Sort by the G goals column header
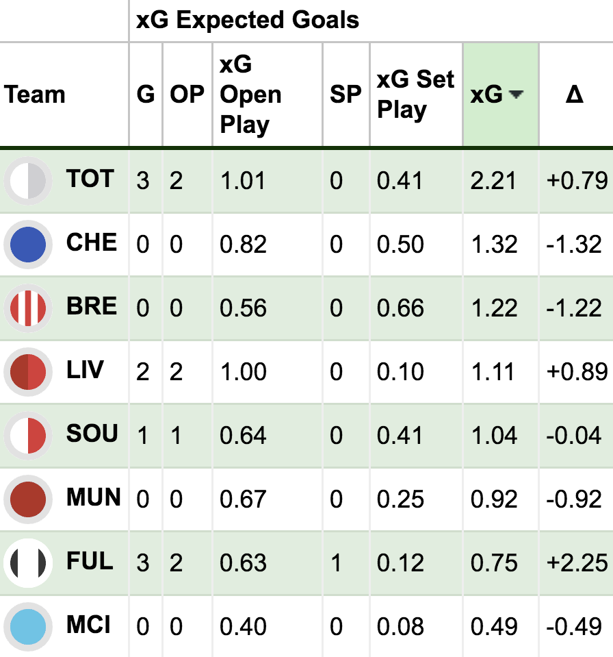This screenshot has width=613, height=657. point(146,95)
